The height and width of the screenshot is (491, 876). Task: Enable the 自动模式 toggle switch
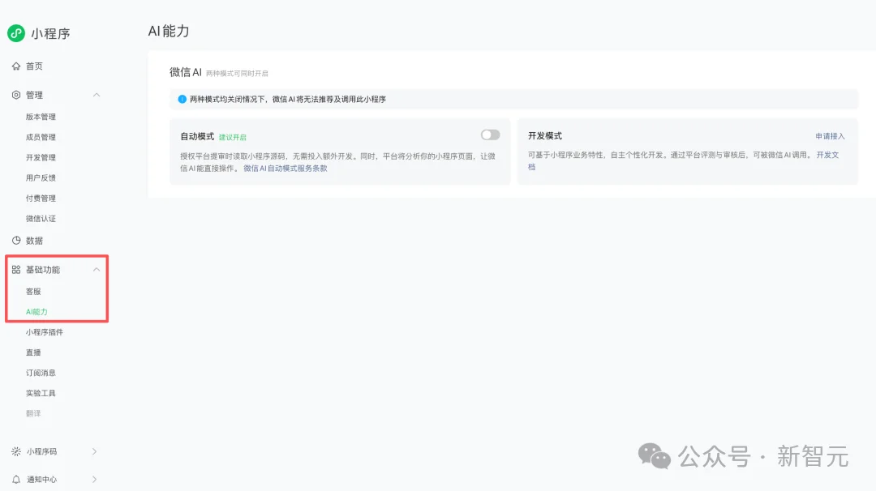point(490,135)
